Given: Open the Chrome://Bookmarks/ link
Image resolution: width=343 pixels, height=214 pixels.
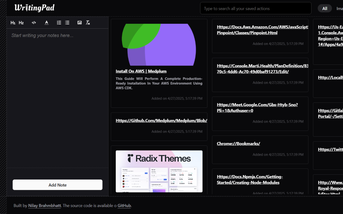Looking at the screenshot, I should pyautogui.click(x=238, y=143).
